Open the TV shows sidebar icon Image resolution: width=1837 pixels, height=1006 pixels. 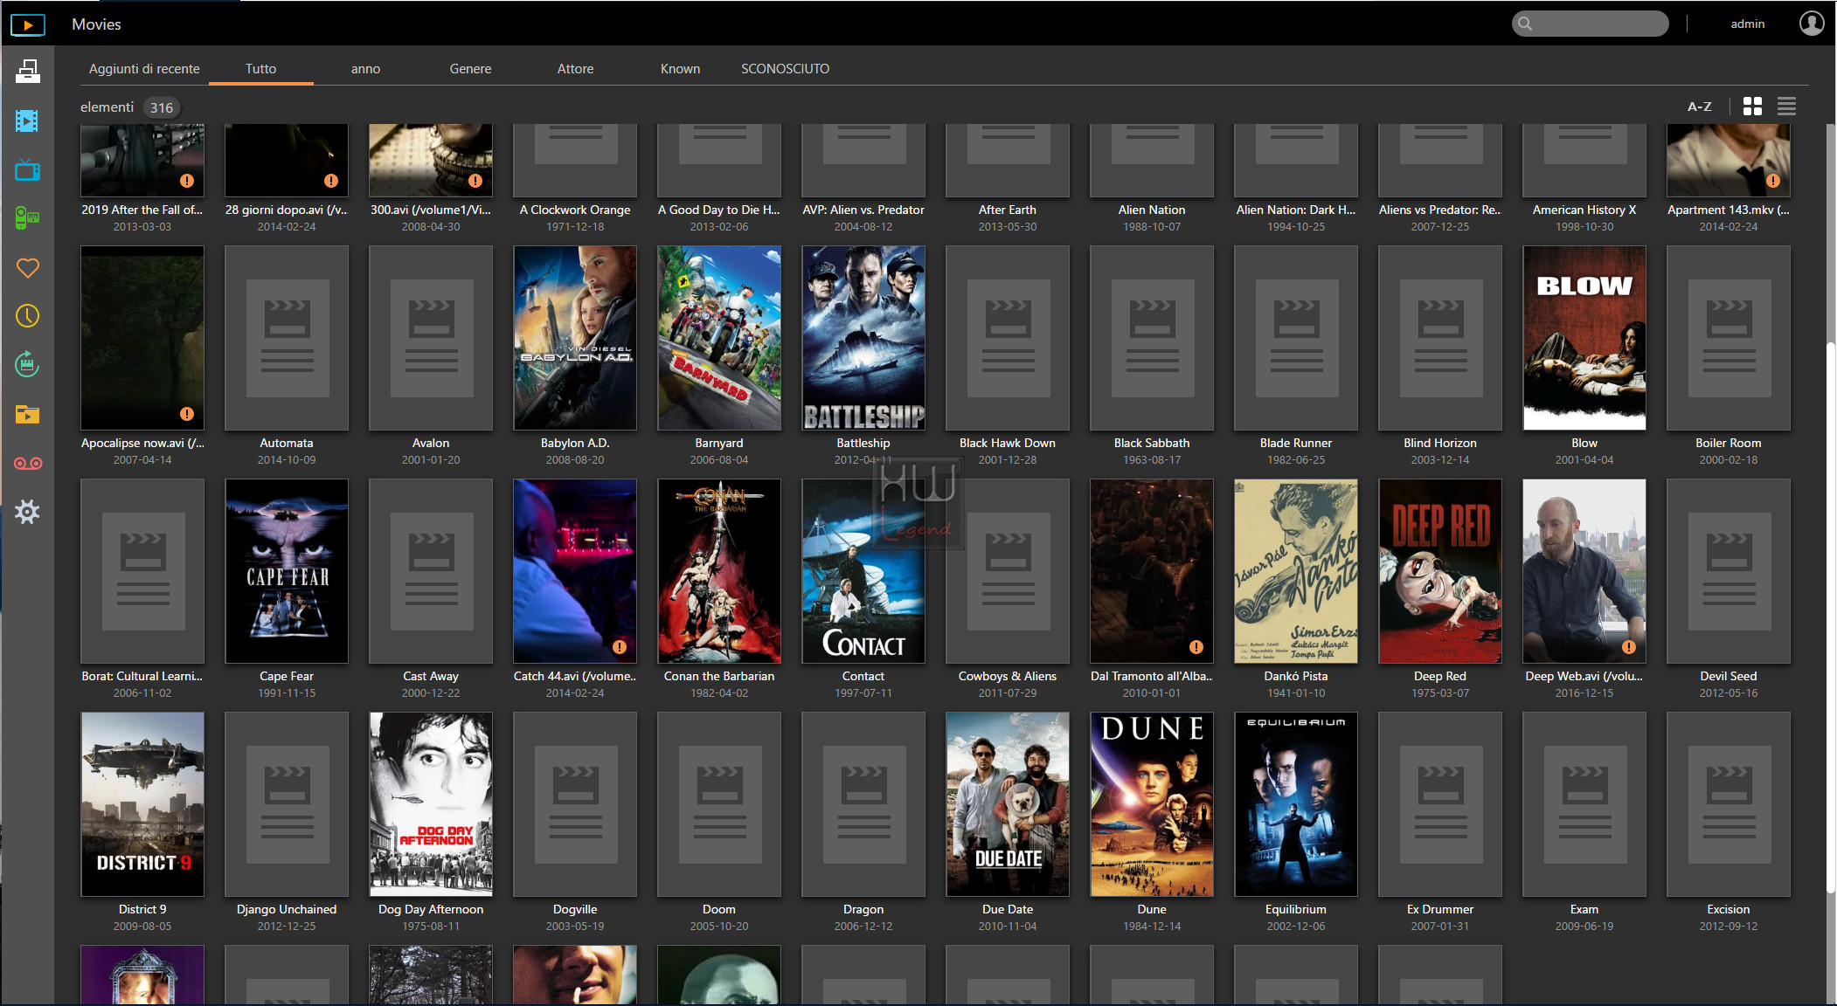tap(27, 169)
